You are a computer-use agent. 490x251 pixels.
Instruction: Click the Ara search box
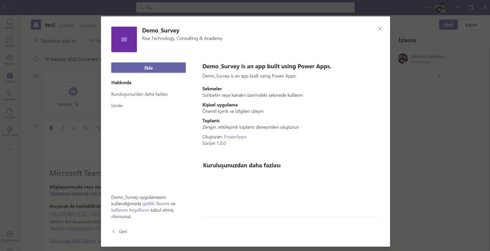[245, 8]
